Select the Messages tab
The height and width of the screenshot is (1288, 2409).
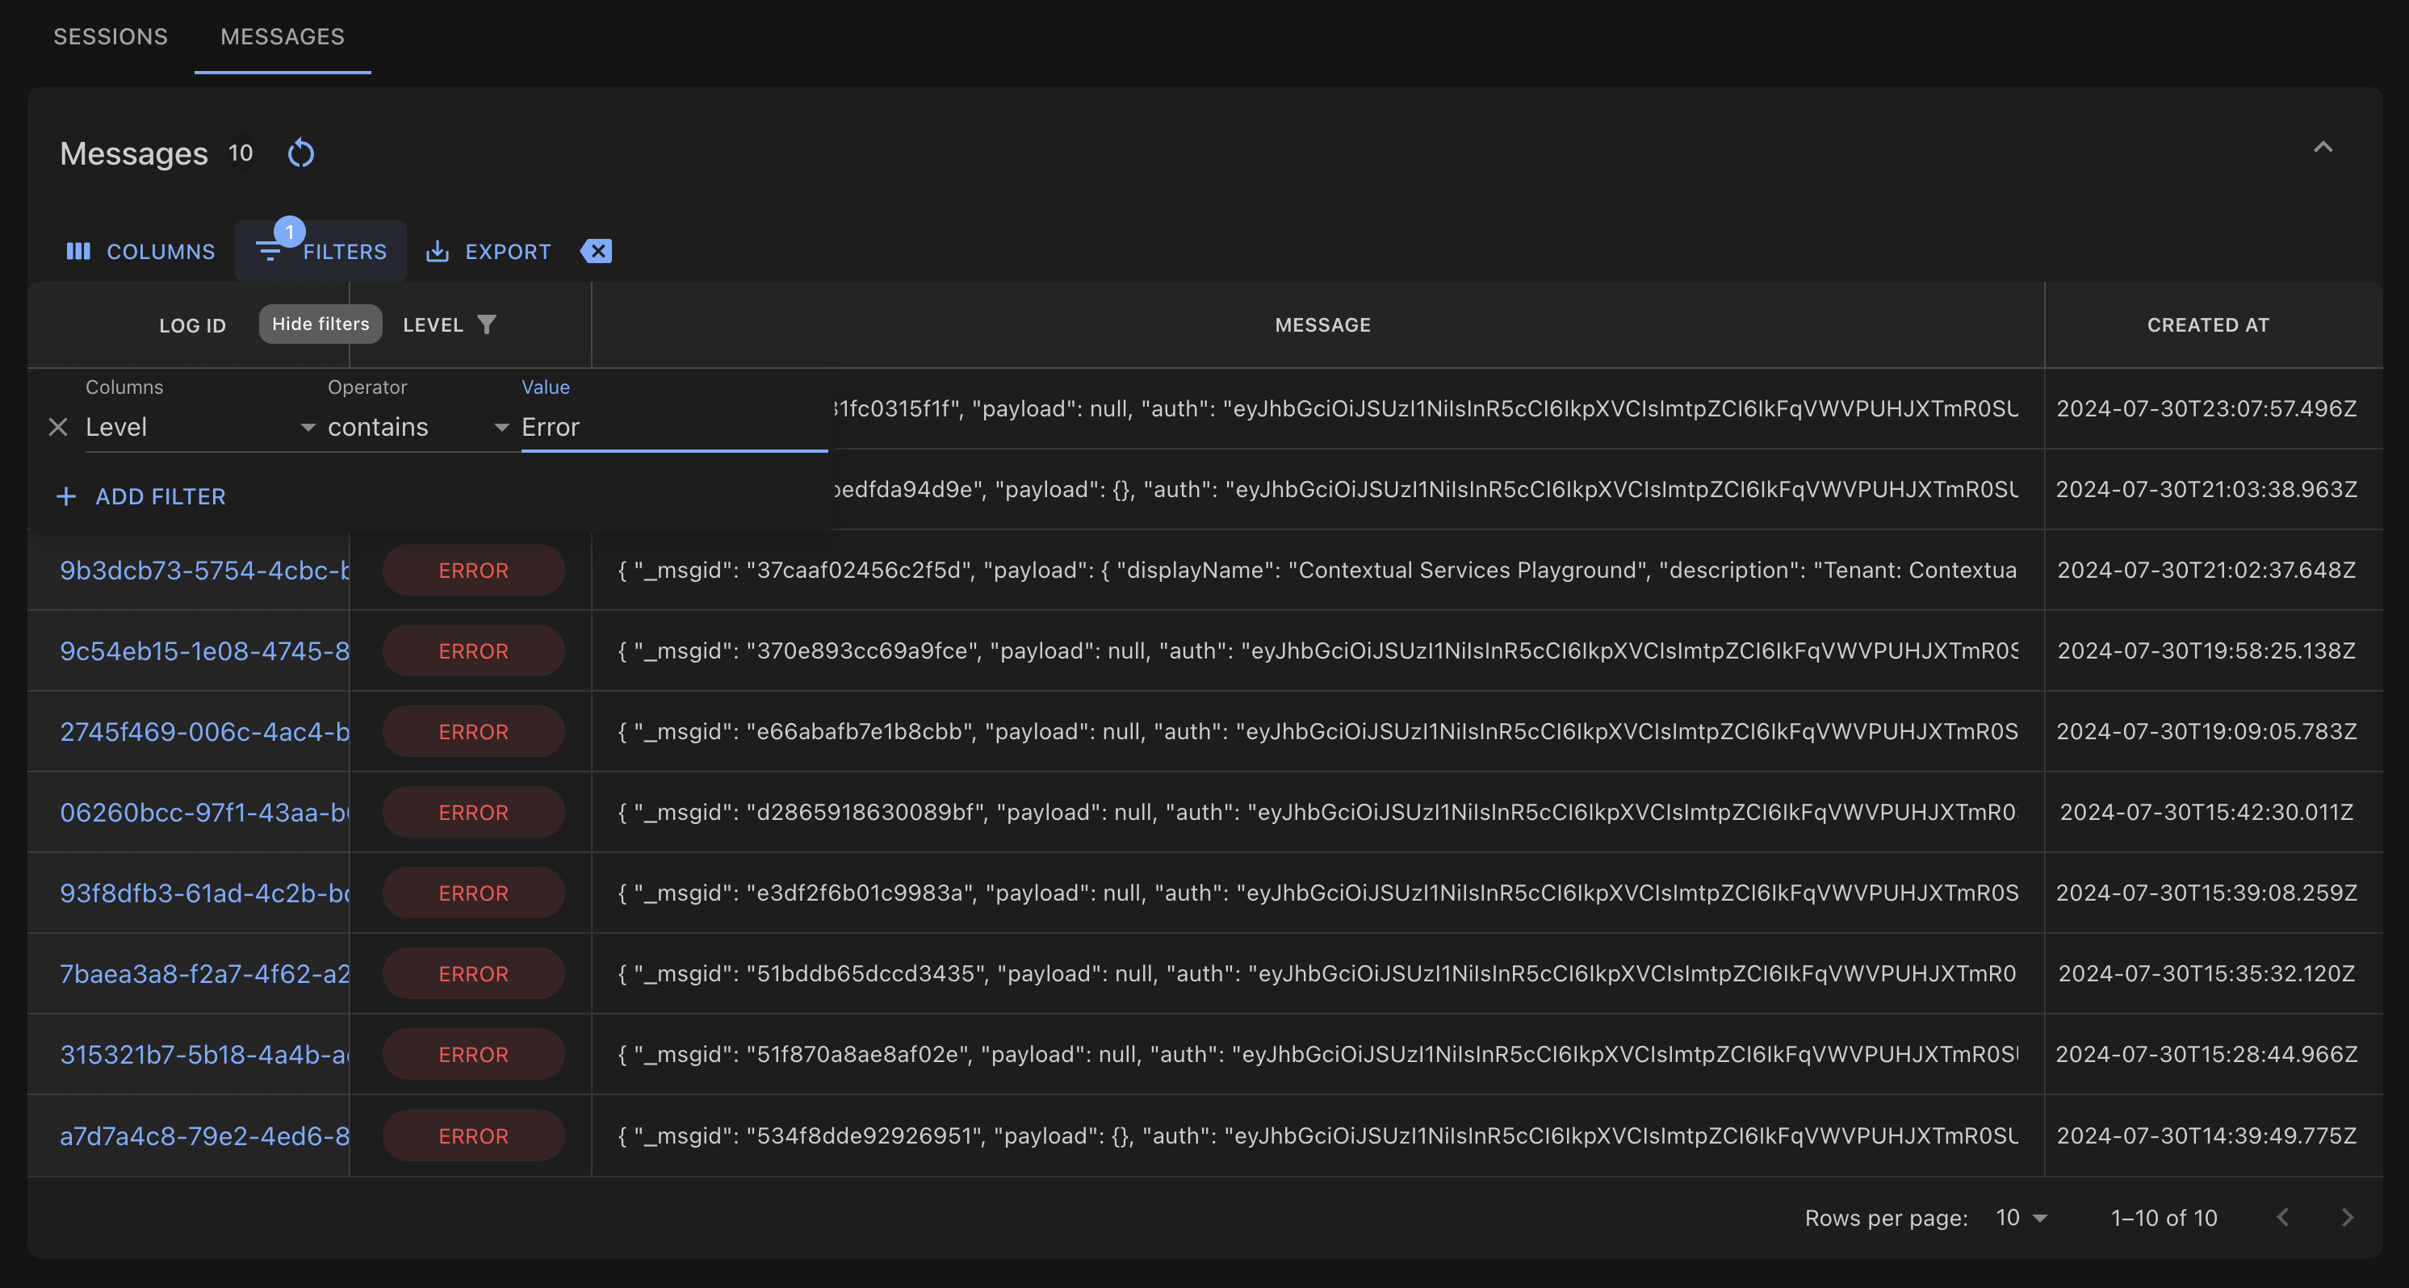283,36
